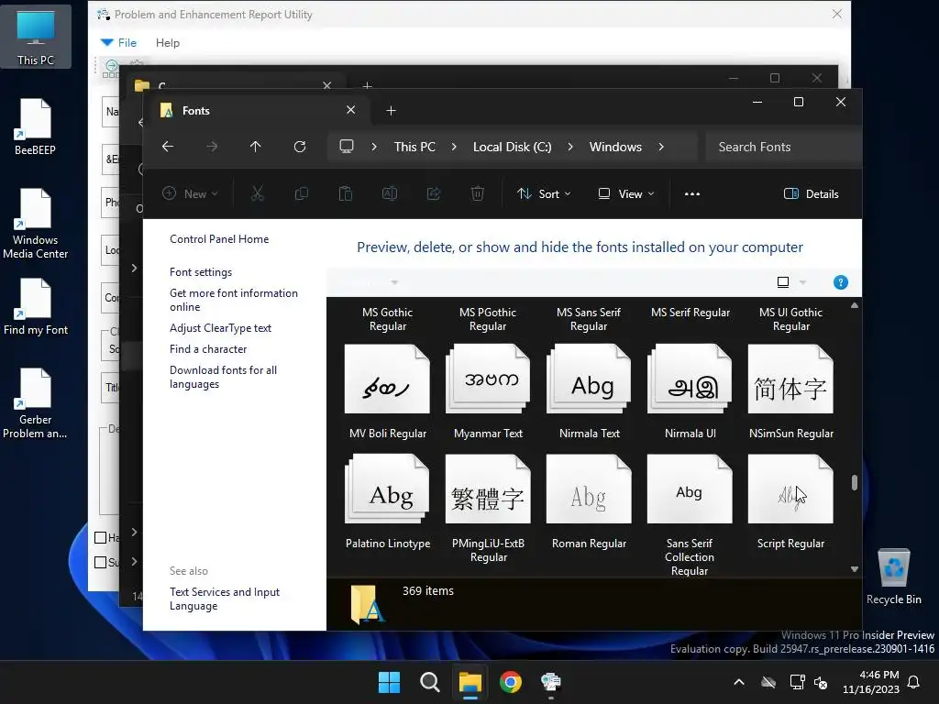Select PMingLiU-ExtB Regular font
The image size is (939, 704).
point(488,508)
